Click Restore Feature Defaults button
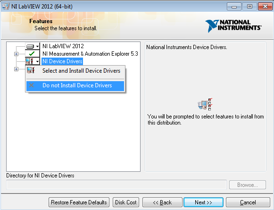Image resolution: width=274 pixels, height=210 pixels. point(79,202)
